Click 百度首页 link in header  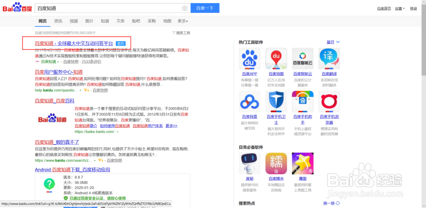pyautogui.click(x=384, y=9)
